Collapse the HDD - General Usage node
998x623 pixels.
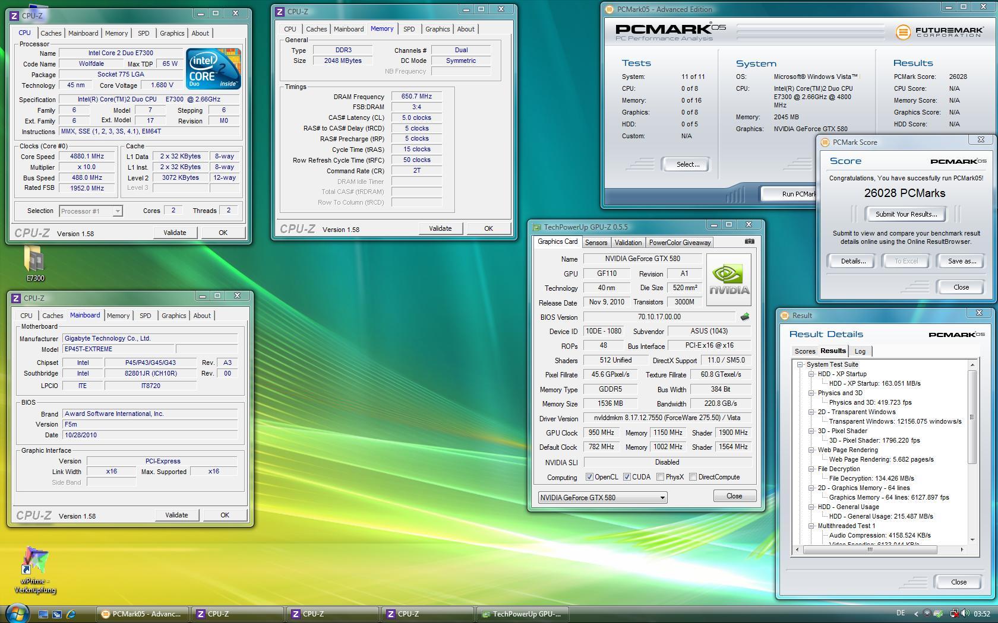pyautogui.click(x=811, y=507)
